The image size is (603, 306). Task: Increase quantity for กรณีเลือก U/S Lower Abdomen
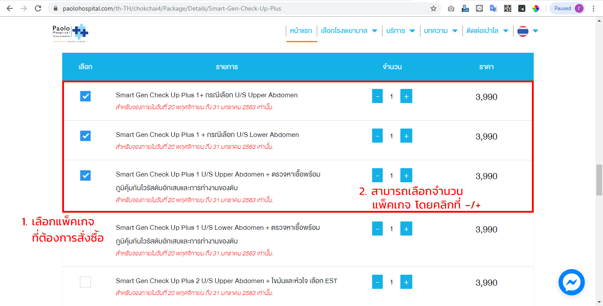406,136
